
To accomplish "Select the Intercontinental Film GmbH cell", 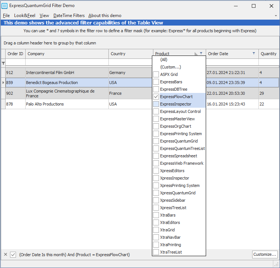I will [x=67, y=73].
